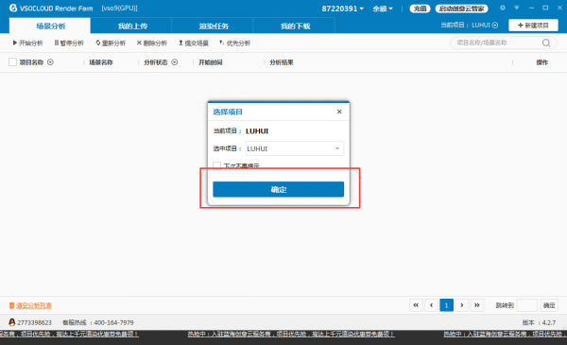Open the Render Tasks tab
The image size is (567, 345).
214,26
